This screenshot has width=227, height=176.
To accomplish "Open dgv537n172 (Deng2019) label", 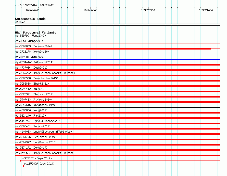I will 31,148.
